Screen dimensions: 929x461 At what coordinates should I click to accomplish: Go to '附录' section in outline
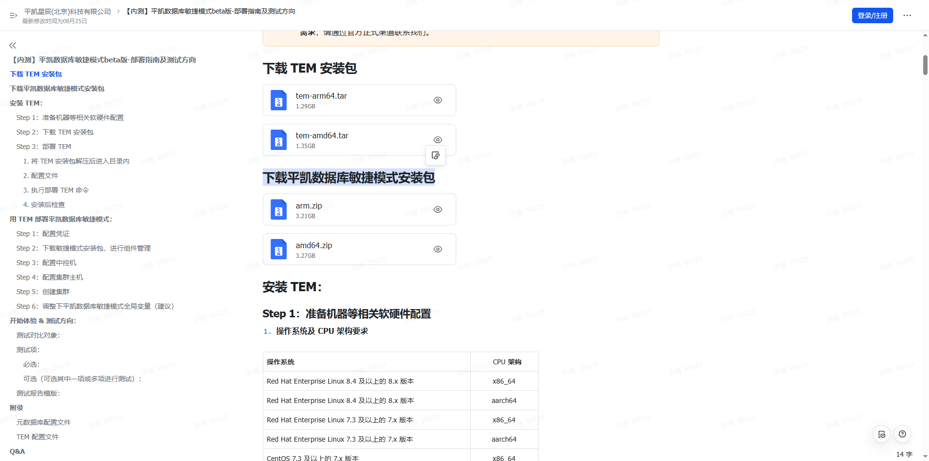pyautogui.click(x=16, y=408)
